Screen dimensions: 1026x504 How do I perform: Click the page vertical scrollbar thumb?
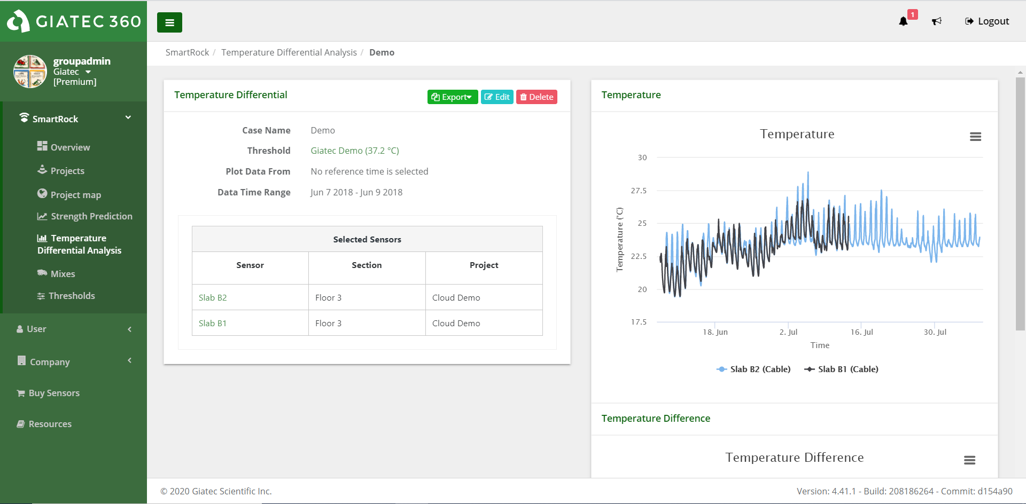click(x=1020, y=204)
